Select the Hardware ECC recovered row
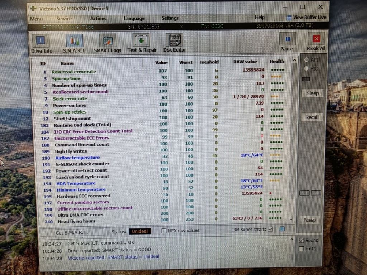 (x=162, y=195)
